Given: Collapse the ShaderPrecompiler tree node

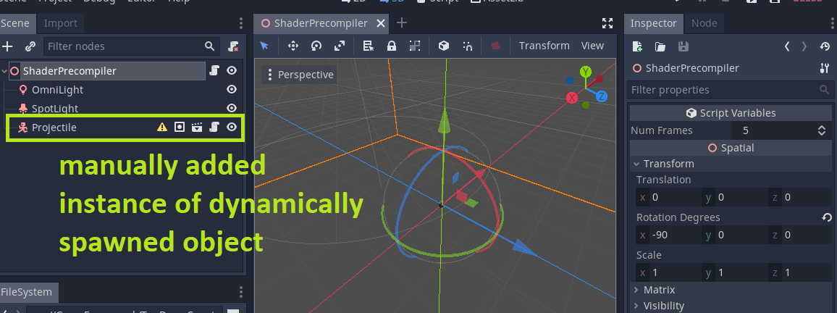Looking at the screenshot, I should [4, 70].
